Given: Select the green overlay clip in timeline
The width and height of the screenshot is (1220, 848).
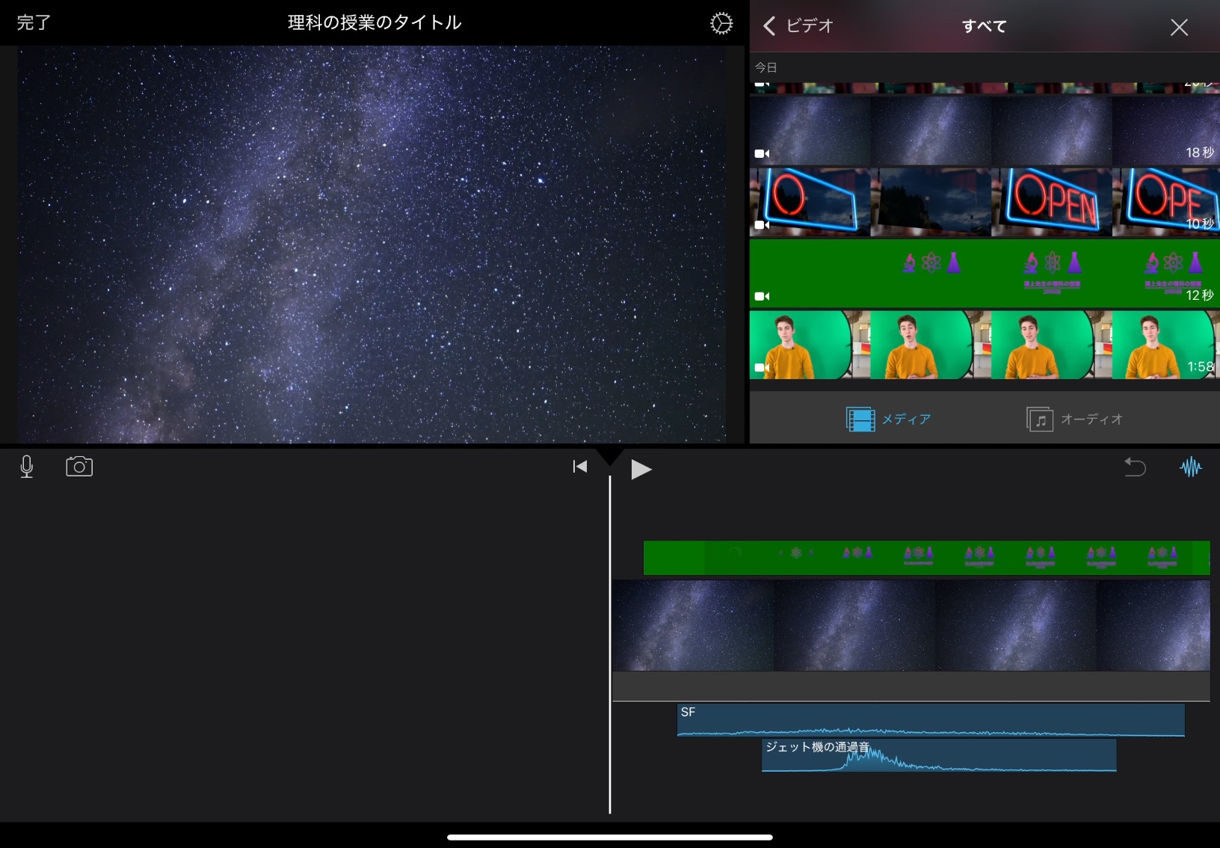Looking at the screenshot, I should click(925, 558).
